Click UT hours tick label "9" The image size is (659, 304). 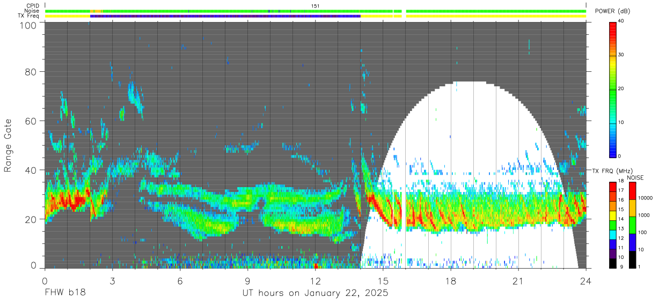click(248, 281)
